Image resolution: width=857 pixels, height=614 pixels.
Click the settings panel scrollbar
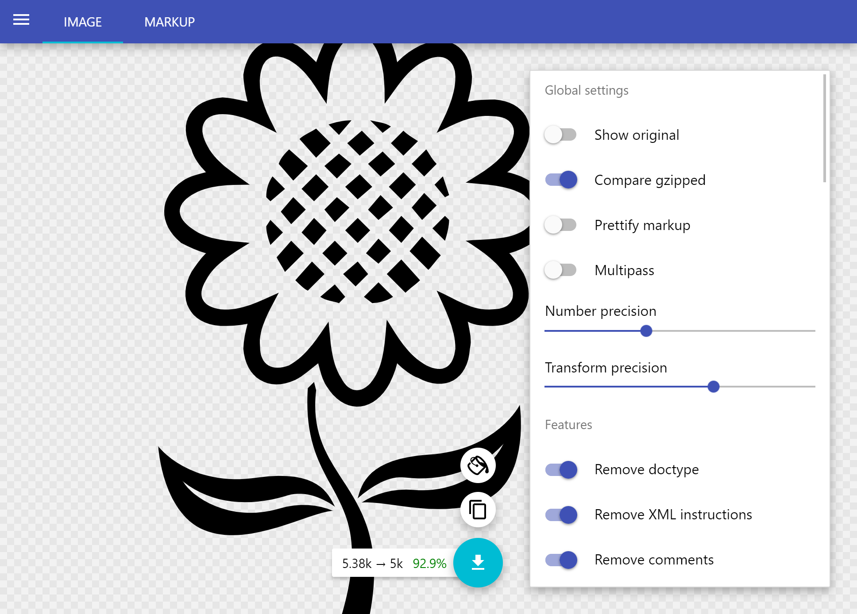click(x=824, y=128)
